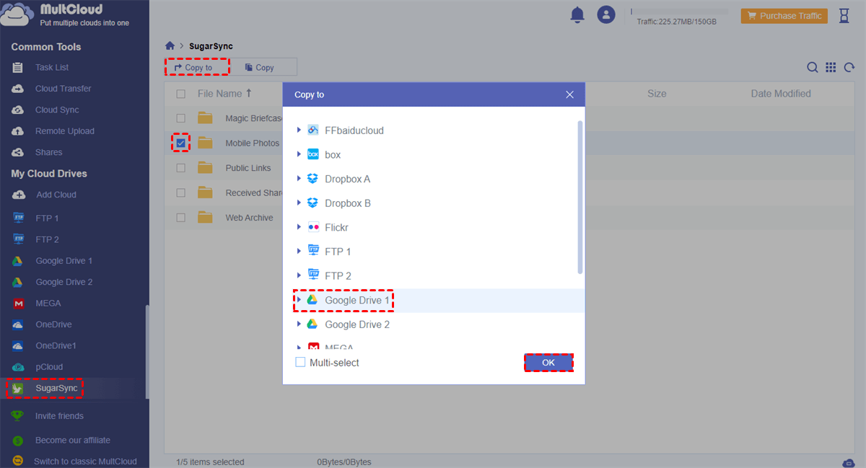
Task: Open the notifications bell icon
Action: click(x=577, y=14)
